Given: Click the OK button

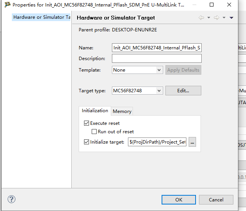Looking at the screenshot, I should 178,200.
